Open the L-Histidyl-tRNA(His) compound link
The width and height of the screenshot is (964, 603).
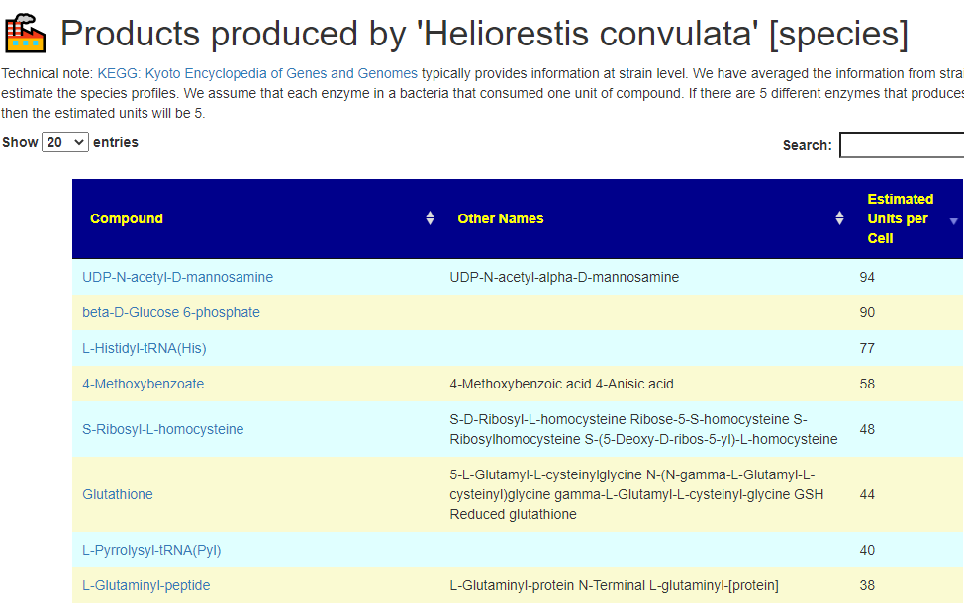point(145,348)
